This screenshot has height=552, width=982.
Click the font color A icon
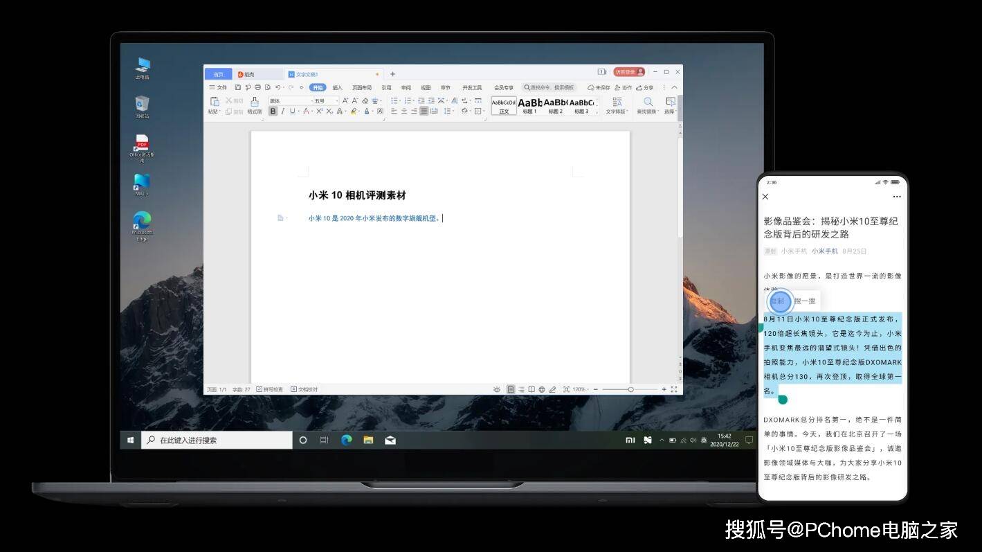pos(367,111)
